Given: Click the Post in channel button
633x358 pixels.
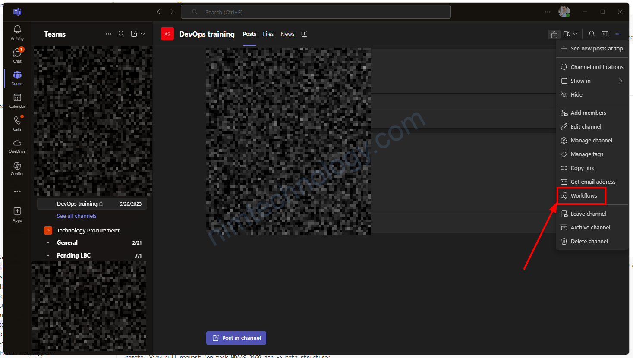Looking at the screenshot, I should (236, 338).
